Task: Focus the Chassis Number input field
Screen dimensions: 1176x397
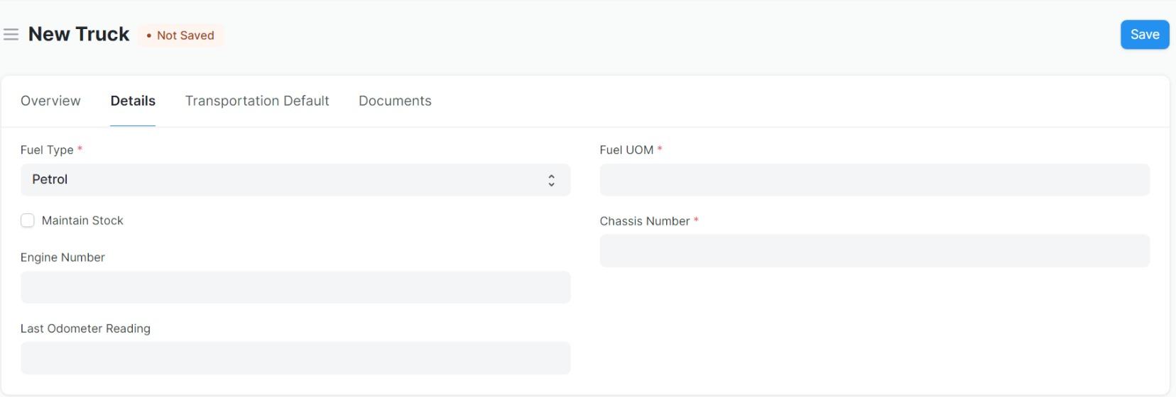Action: (x=874, y=251)
